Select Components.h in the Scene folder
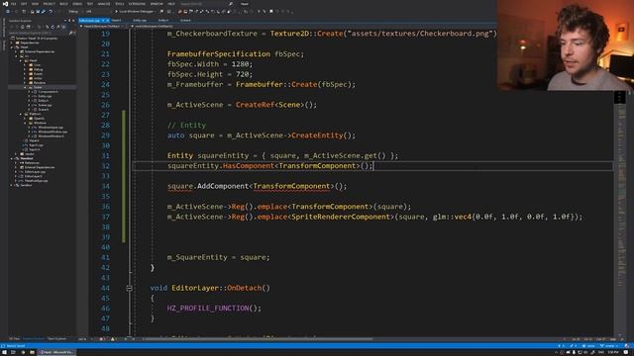 click(x=48, y=92)
